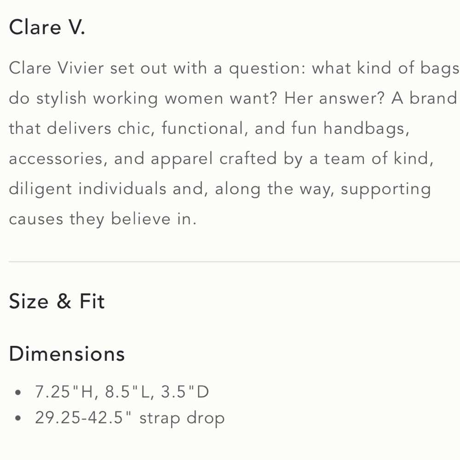This screenshot has width=460, height=460.
Task: Click the divider line above Size & Fit
Action: point(230,262)
